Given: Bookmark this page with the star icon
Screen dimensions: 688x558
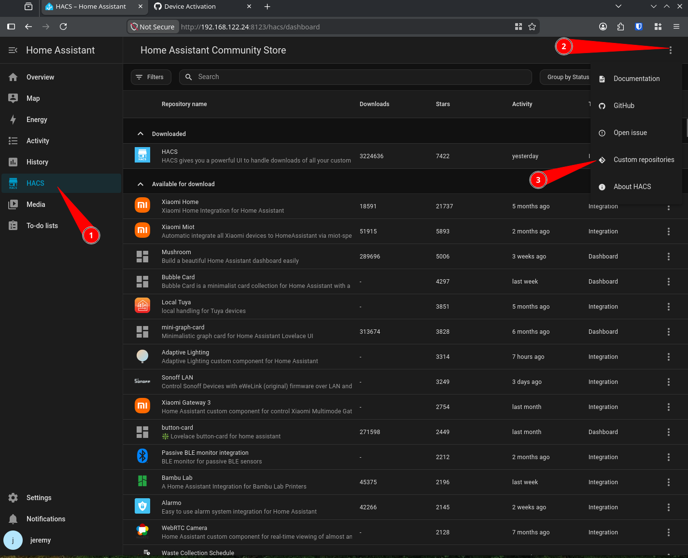Looking at the screenshot, I should point(532,27).
